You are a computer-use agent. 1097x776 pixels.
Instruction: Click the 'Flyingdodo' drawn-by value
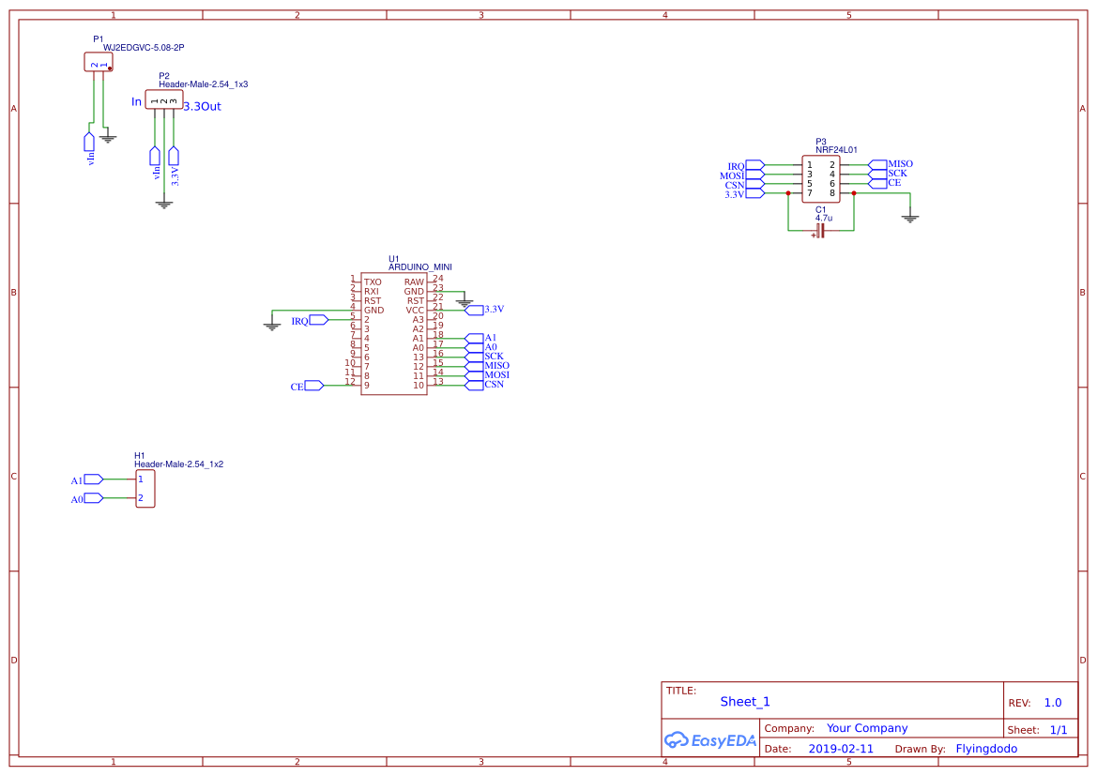tap(986, 749)
